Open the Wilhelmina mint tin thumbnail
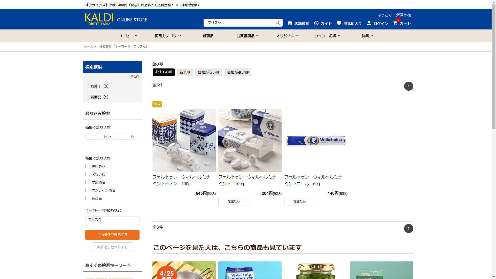 click(x=184, y=141)
